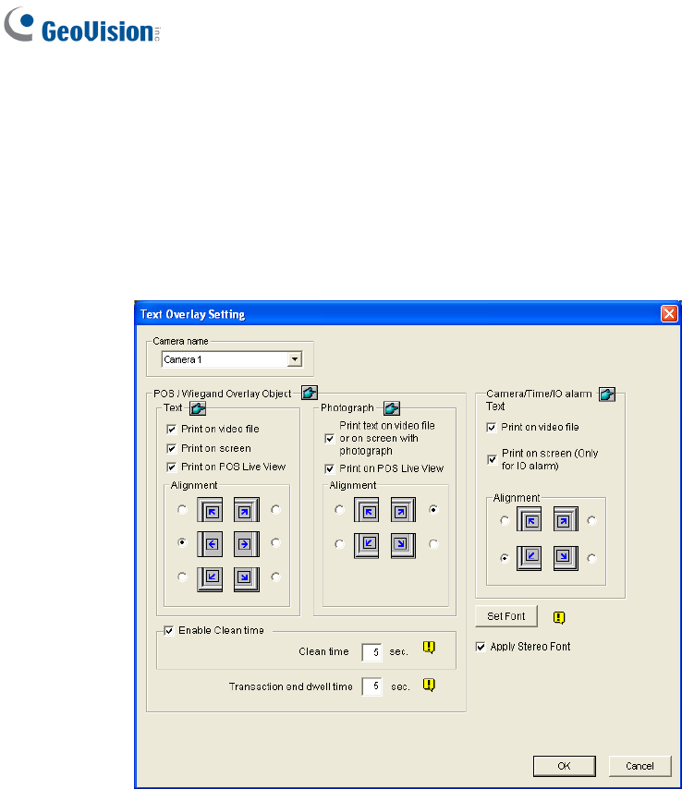This screenshot has width=682, height=789.
Task: Select top-left alignment radio in Text group
Action: tap(182, 510)
